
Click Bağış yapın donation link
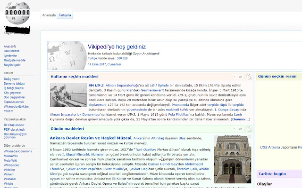(x=11, y=79)
